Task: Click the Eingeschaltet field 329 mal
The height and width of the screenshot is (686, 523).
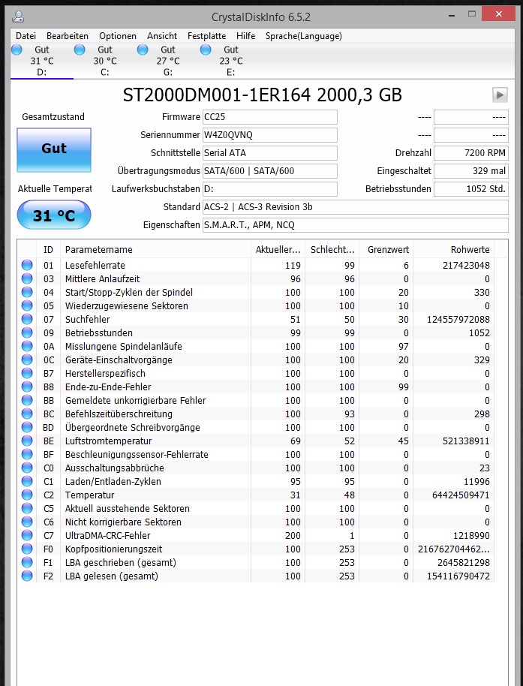Action: (471, 170)
